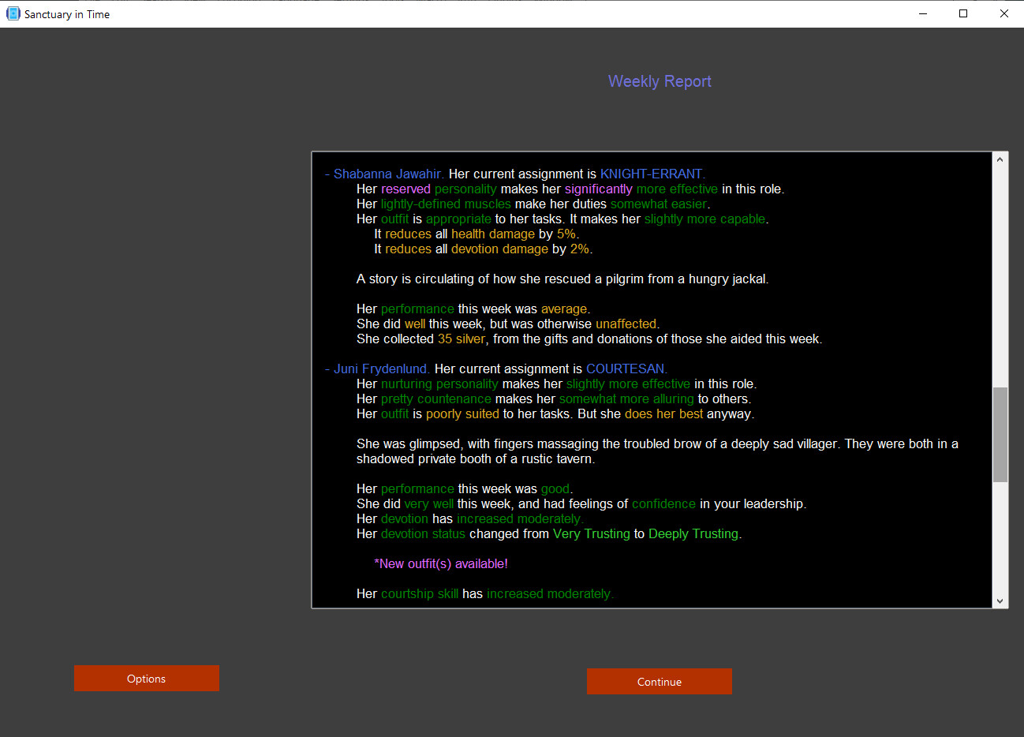Click the Juni Frydenlund name
This screenshot has width=1024, height=737.
click(x=381, y=368)
